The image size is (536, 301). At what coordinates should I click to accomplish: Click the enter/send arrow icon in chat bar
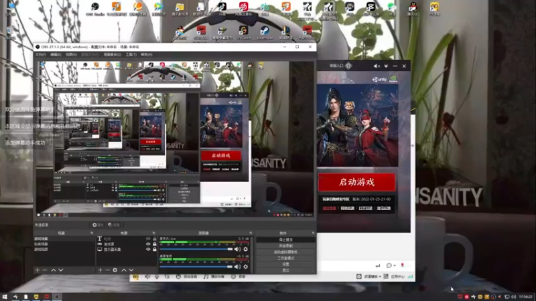(x=378, y=265)
